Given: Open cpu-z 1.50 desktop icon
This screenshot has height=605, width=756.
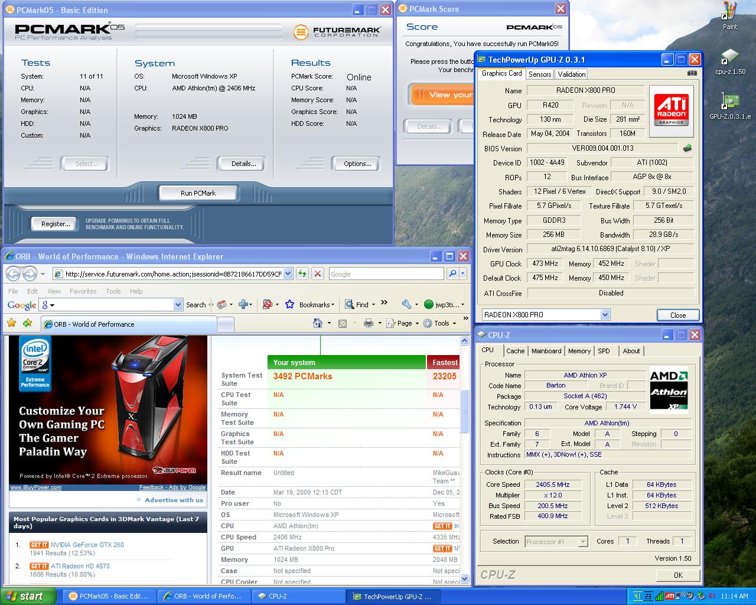Looking at the screenshot, I should click(x=730, y=57).
